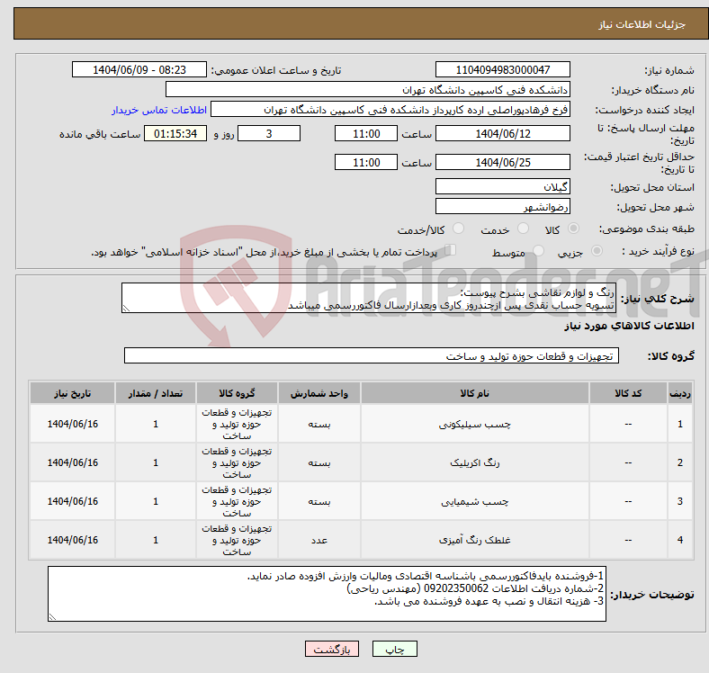Screen dimensions: 709x673
Task: Click the گیلان delivery province field
Action: 502,187
